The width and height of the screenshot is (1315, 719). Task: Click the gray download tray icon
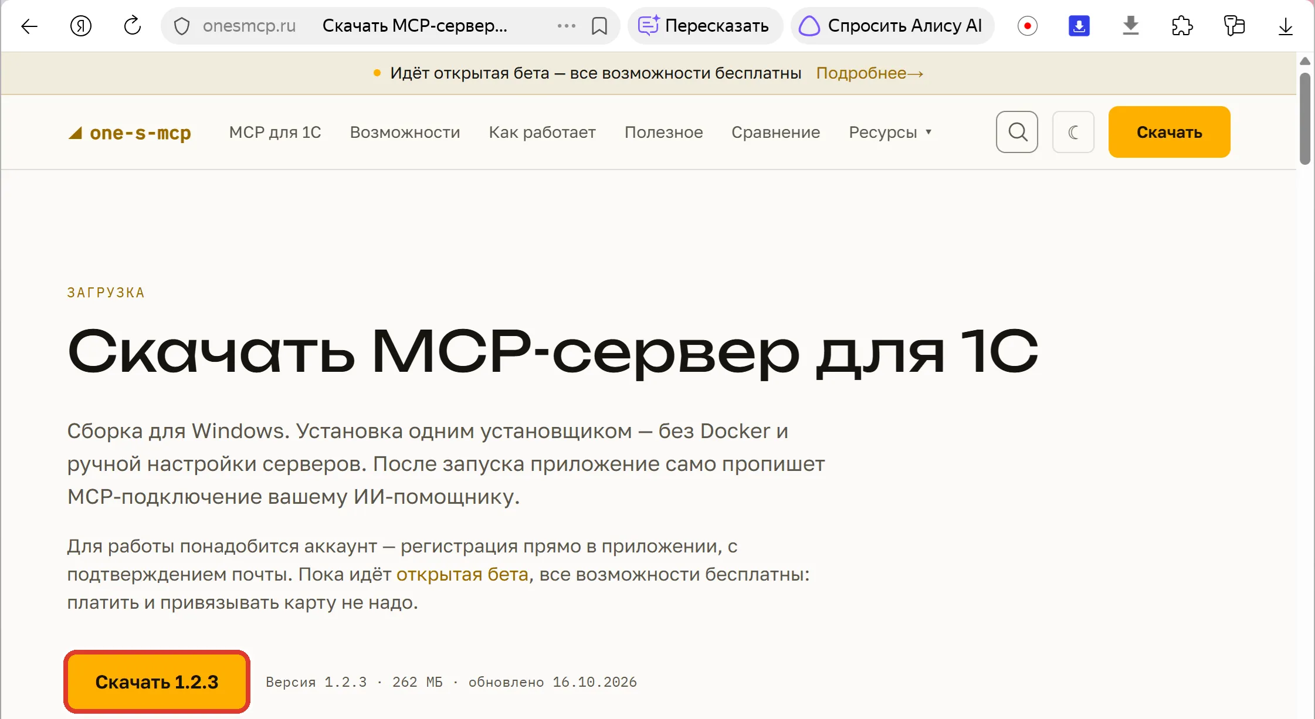click(1131, 26)
